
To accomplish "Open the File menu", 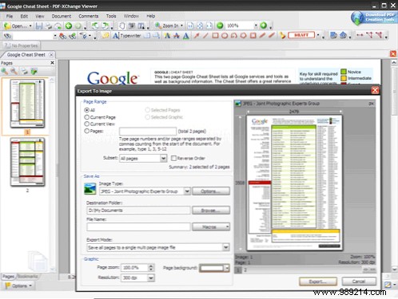I will tap(10, 16).
